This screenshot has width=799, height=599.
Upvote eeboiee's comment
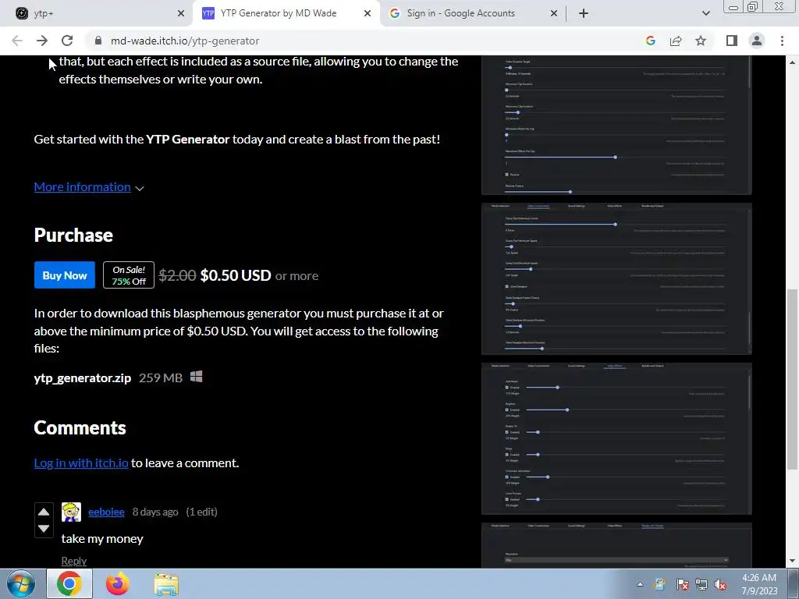tap(44, 512)
